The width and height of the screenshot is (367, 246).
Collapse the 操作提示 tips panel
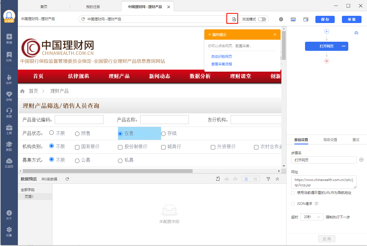click(275, 35)
